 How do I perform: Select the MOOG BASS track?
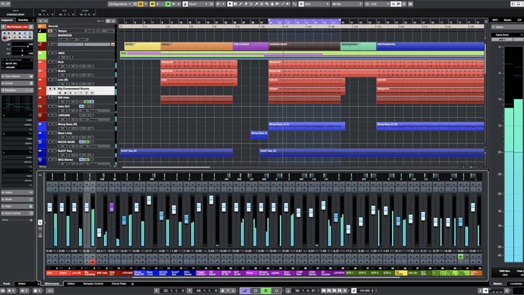pyautogui.click(x=67, y=142)
